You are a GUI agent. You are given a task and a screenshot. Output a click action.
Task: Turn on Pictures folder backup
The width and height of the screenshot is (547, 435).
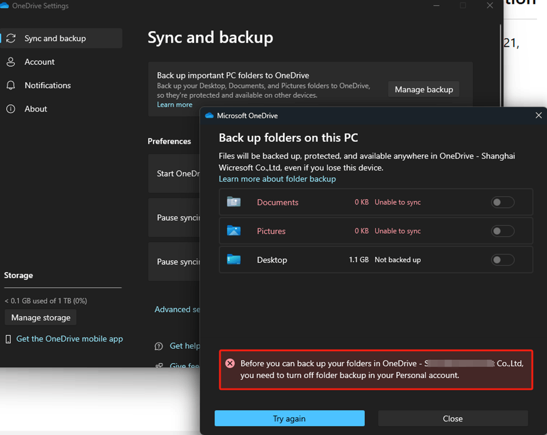[x=502, y=230]
